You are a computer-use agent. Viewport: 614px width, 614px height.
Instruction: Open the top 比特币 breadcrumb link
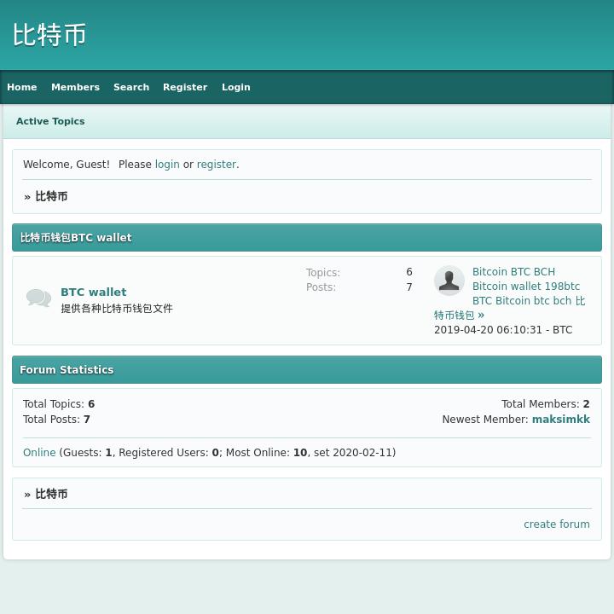point(51,196)
